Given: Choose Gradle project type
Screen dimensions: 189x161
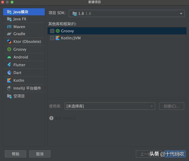Looking at the screenshot, I should pos(24,34).
